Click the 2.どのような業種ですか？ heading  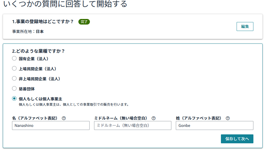coord(38,51)
